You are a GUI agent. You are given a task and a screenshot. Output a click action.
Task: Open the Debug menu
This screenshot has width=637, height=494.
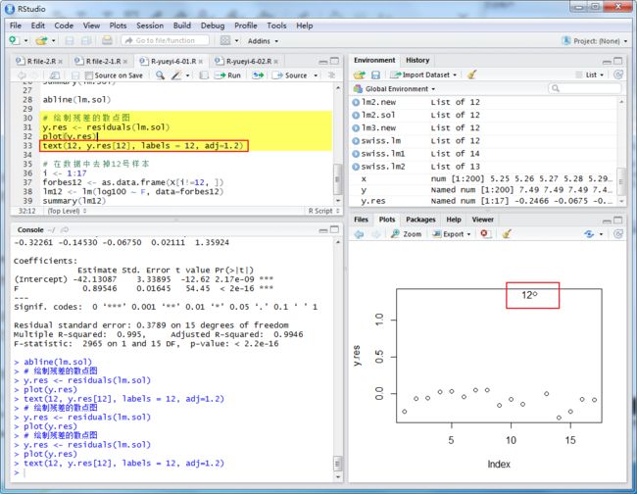pos(213,25)
